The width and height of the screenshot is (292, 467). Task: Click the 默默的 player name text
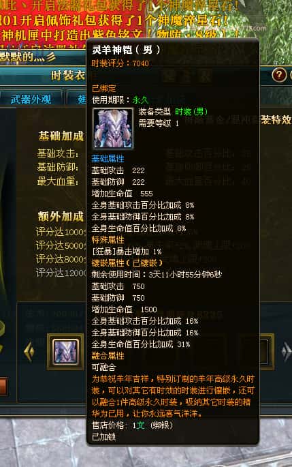point(28,56)
